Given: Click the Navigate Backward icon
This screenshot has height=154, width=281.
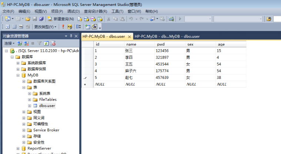Looking at the screenshot, I should point(153,19).
